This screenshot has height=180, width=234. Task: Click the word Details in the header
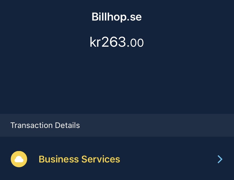click(68, 125)
